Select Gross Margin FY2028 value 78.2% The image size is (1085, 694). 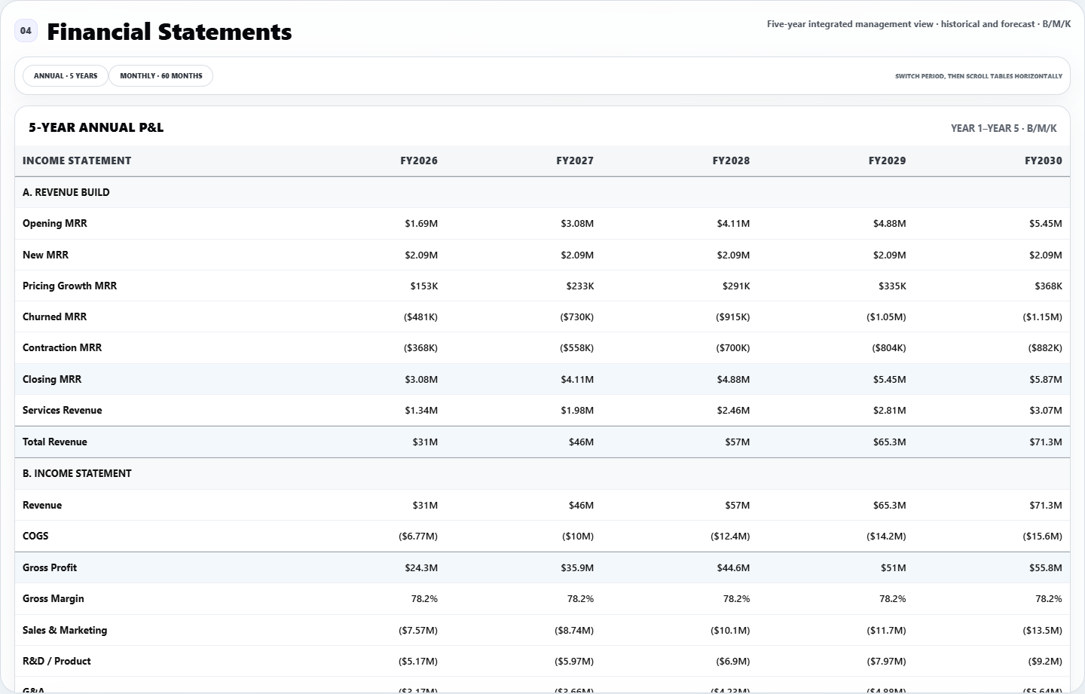[737, 598]
